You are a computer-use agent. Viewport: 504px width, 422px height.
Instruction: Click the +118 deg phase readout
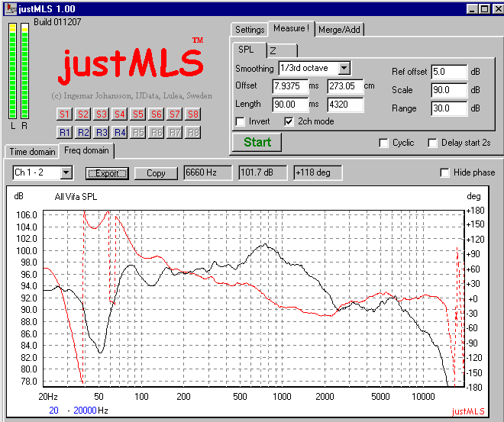pyautogui.click(x=318, y=172)
